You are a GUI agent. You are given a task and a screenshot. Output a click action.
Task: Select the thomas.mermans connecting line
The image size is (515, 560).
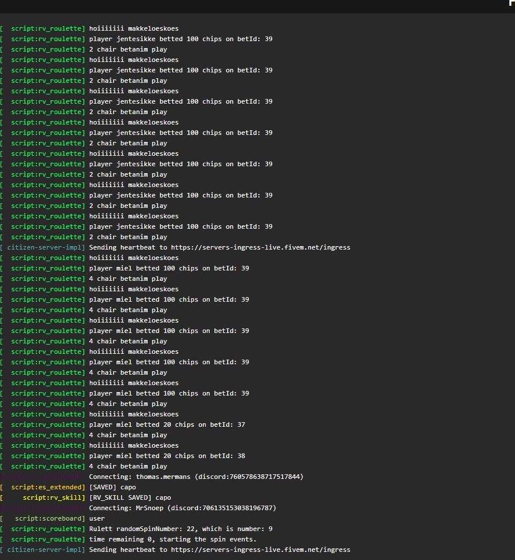click(196, 477)
